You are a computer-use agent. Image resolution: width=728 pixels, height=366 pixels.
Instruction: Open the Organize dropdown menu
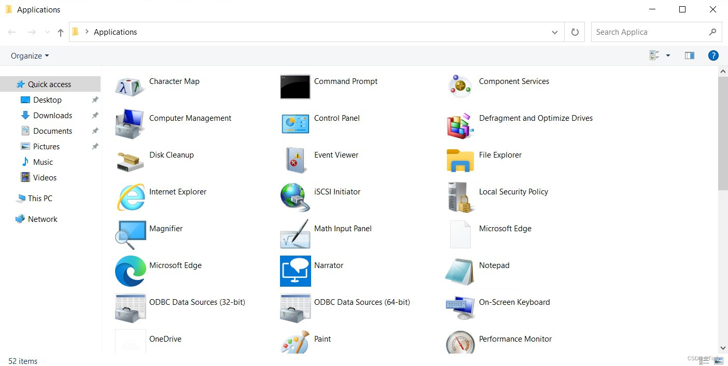[x=30, y=55]
